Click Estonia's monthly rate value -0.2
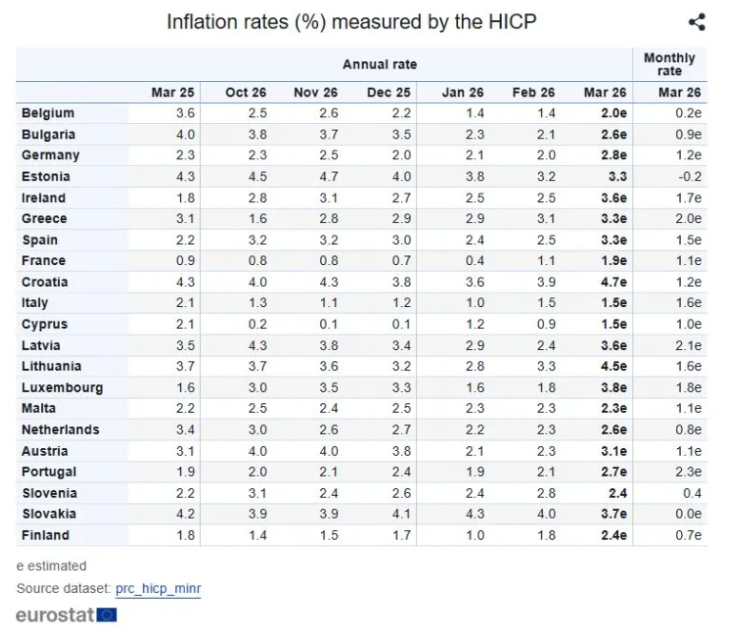 688,176
